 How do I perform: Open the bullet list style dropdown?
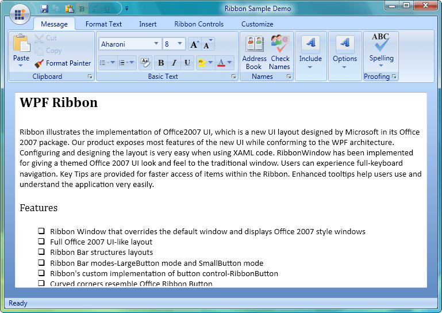[113, 62]
